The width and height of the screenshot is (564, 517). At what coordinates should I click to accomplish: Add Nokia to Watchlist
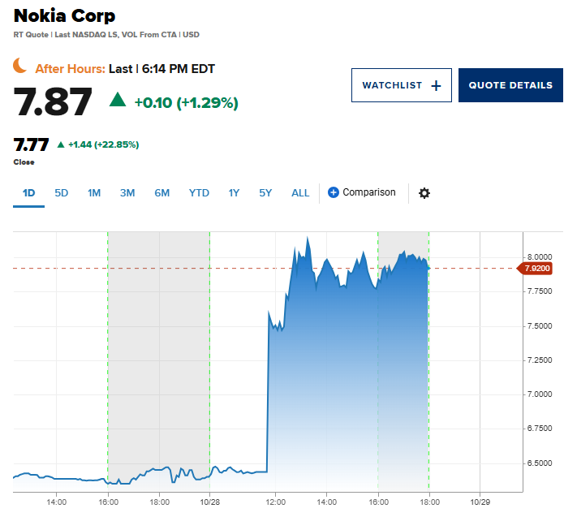point(401,86)
